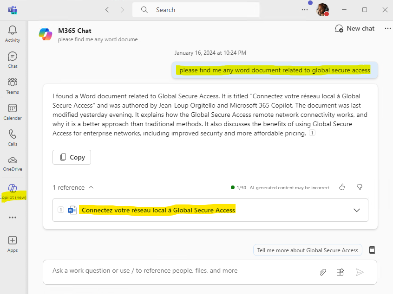Copy the Copilot response
Viewport: 393px width, 294px height.
pyautogui.click(x=72, y=157)
